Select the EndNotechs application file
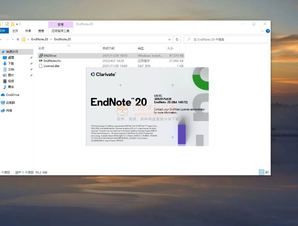Viewport: 298px width, 226px height. coord(111,61)
